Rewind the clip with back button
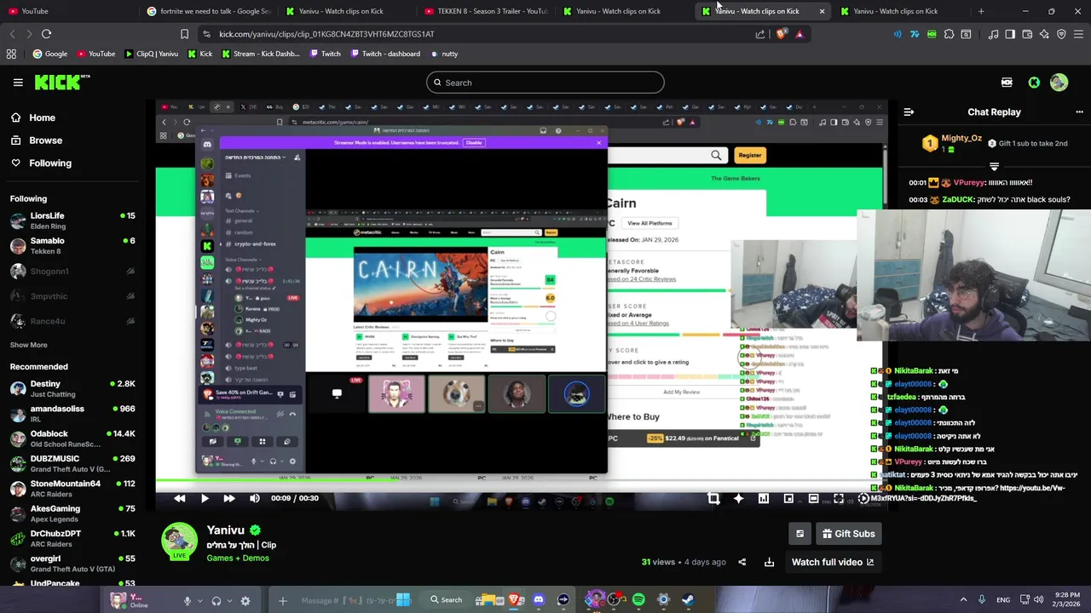This screenshot has width=1091, height=613. click(179, 499)
